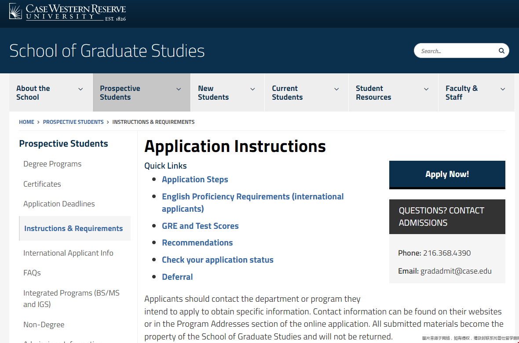Click the Apply Now! button

(447, 175)
